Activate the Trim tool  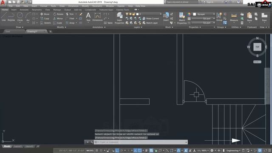[70, 14]
